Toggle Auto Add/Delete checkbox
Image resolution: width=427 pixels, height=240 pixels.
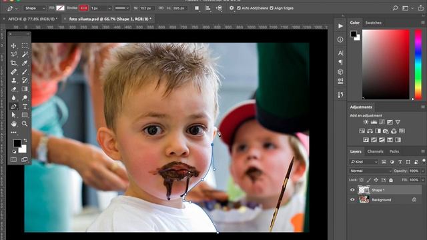point(239,8)
